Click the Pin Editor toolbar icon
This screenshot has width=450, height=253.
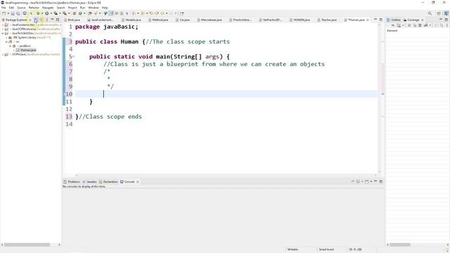[181, 13]
